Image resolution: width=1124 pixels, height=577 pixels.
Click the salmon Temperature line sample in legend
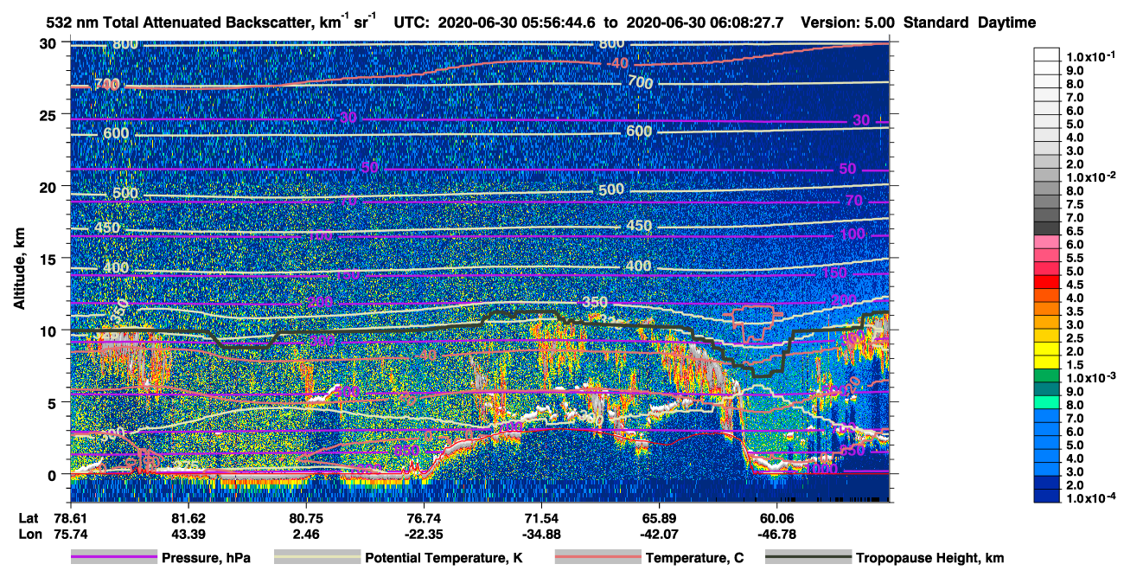coord(597,558)
